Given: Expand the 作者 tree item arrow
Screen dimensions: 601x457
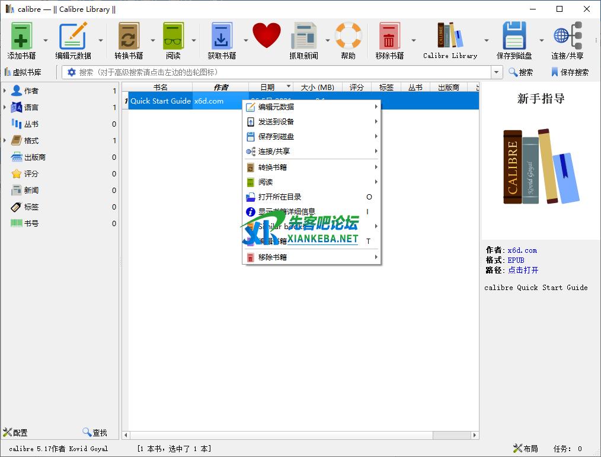Looking at the screenshot, I should pos(5,91).
